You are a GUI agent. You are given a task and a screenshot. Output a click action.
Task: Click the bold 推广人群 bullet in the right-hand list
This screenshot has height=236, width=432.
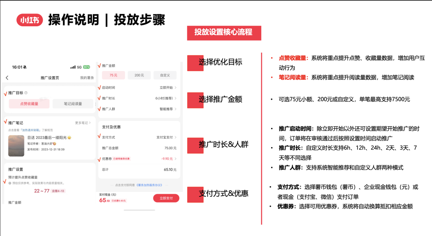pyautogui.click(x=291, y=167)
